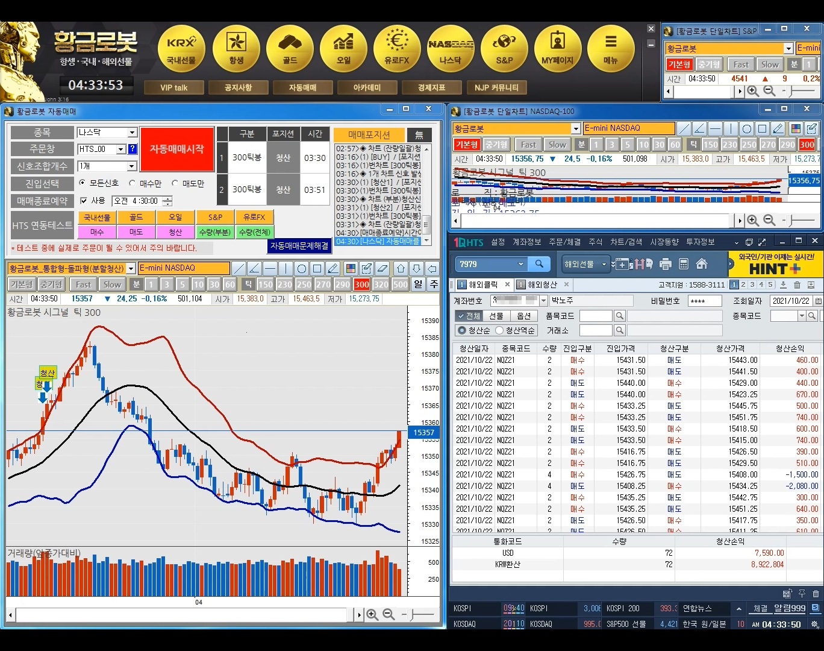Open 주문창 dropdown showing HTS_00
824x651 pixels.
coord(120,149)
